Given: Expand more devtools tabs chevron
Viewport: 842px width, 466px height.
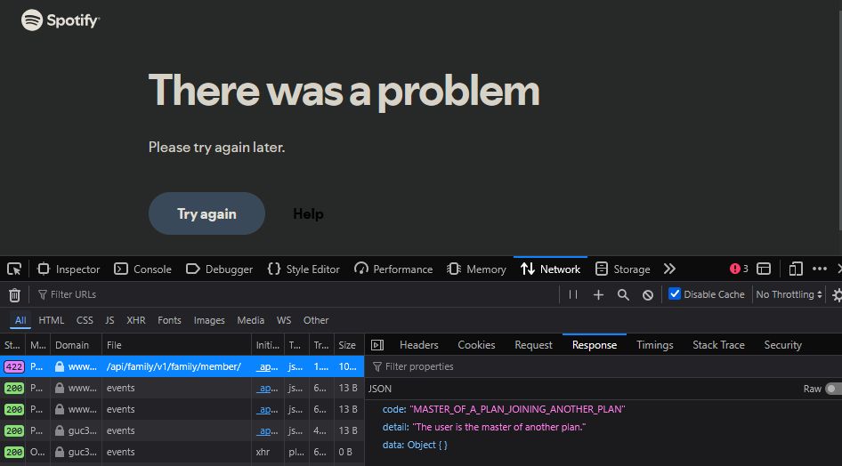Looking at the screenshot, I should pyautogui.click(x=669, y=269).
